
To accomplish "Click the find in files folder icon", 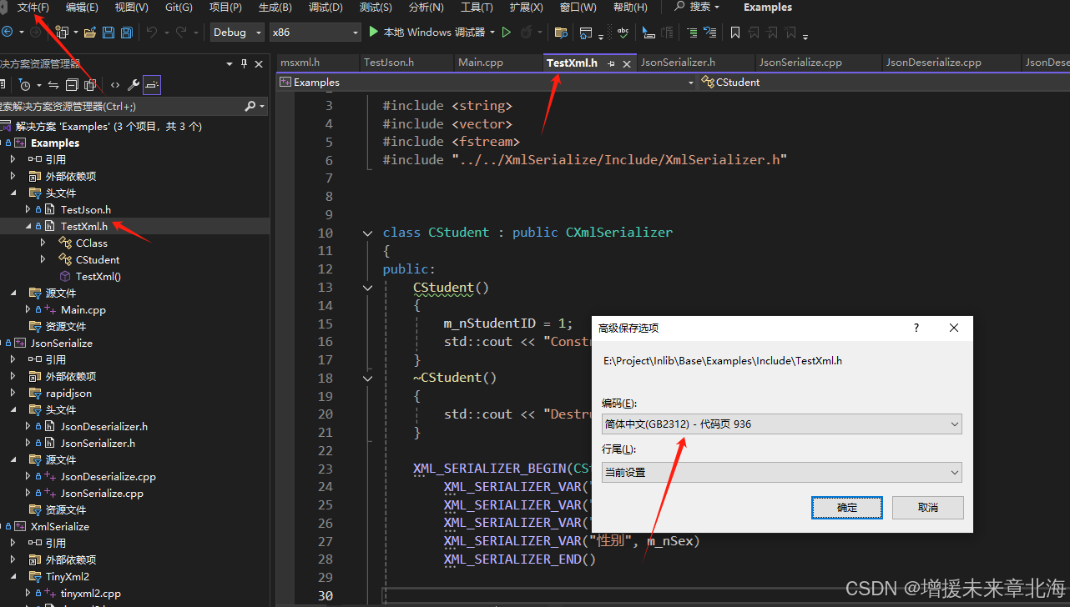I will (x=561, y=32).
